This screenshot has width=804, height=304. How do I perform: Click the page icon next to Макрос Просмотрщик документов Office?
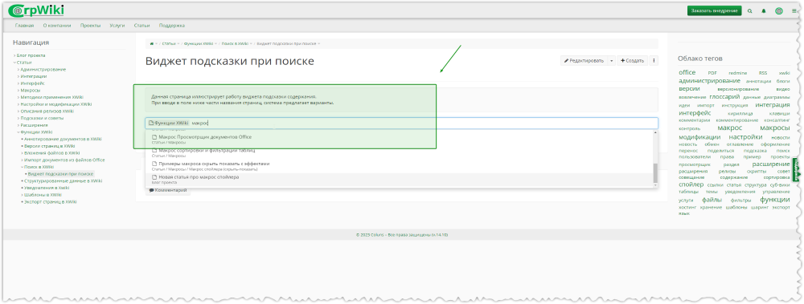[x=154, y=137]
